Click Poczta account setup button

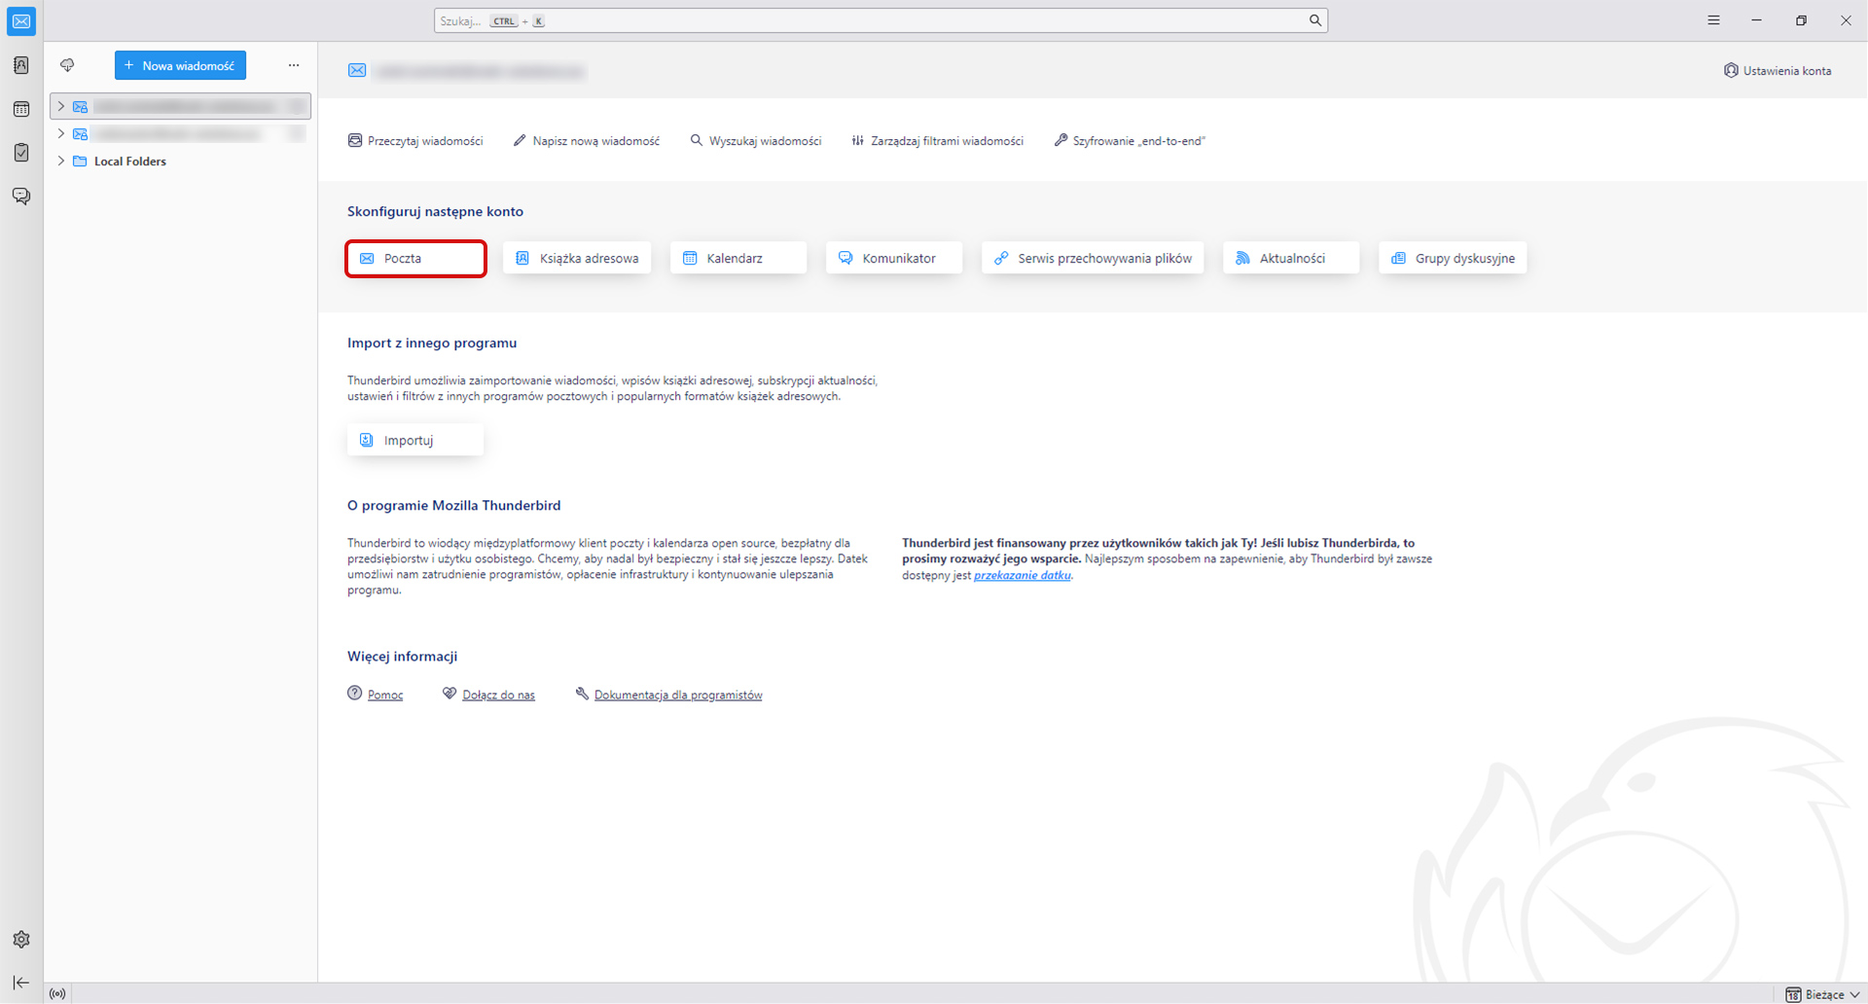click(415, 258)
